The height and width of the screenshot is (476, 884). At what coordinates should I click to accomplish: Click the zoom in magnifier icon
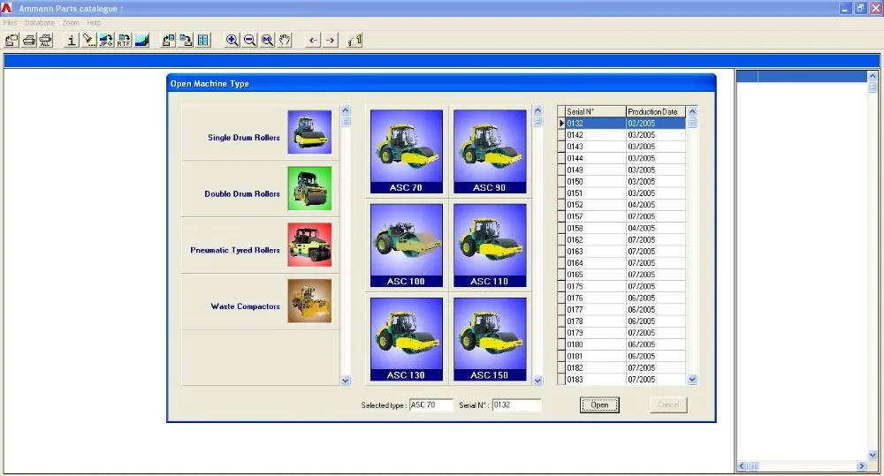tap(232, 40)
